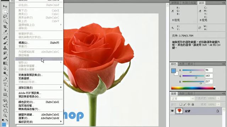Select the 3D Rotate tool
Screen dimensions: 227x127
point(5,100)
